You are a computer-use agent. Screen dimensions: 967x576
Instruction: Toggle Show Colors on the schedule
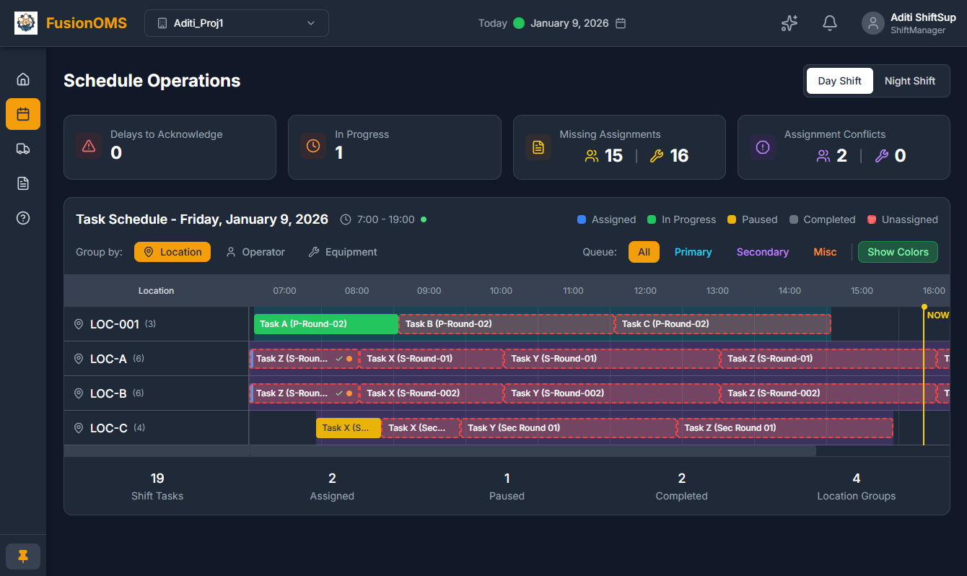[x=898, y=252]
